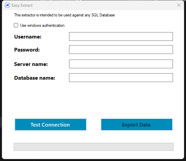The height and width of the screenshot is (161, 186).
Task: Click the 'Easy Extract' window title text
Action: 22,5
